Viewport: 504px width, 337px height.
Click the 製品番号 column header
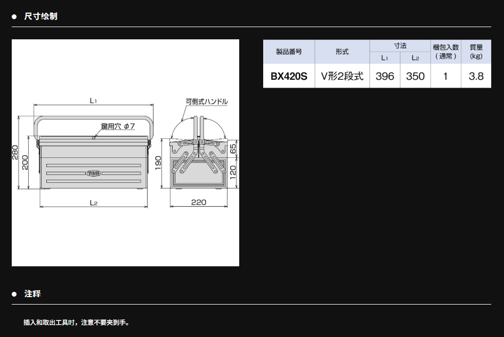coord(289,52)
